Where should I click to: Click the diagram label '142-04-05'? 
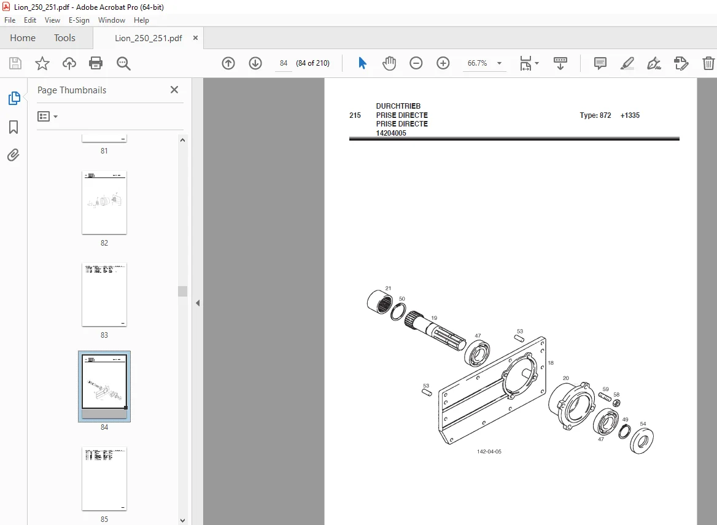(x=489, y=451)
